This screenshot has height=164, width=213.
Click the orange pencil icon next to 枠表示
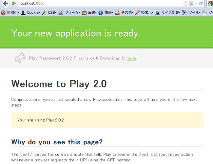coord(137,13)
